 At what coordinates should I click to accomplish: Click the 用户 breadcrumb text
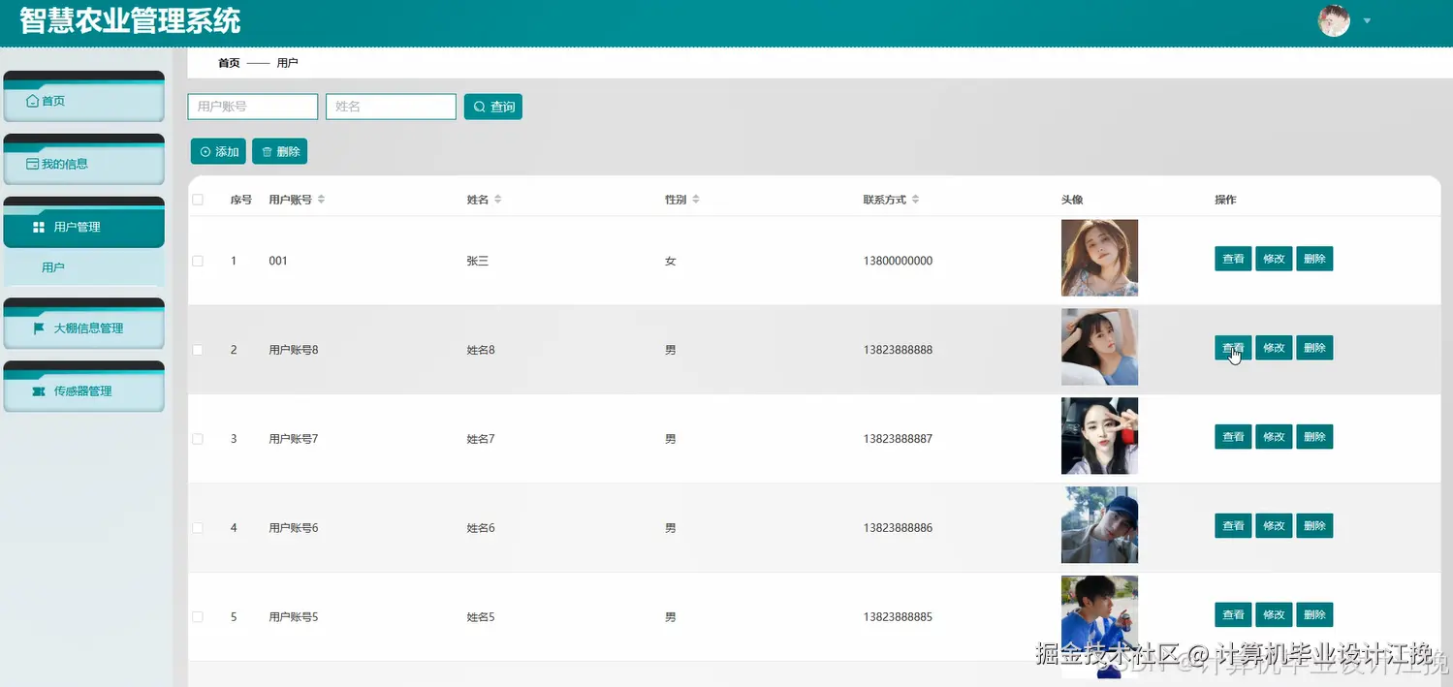[x=287, y=63]
